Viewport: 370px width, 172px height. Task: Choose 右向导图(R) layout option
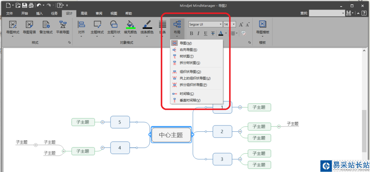(x=196, y=50)
